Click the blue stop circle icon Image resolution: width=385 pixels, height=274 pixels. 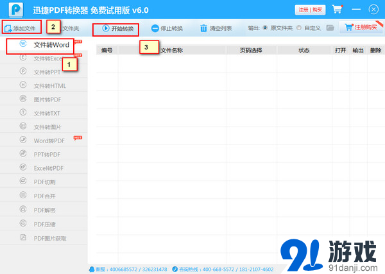(155, 28)
